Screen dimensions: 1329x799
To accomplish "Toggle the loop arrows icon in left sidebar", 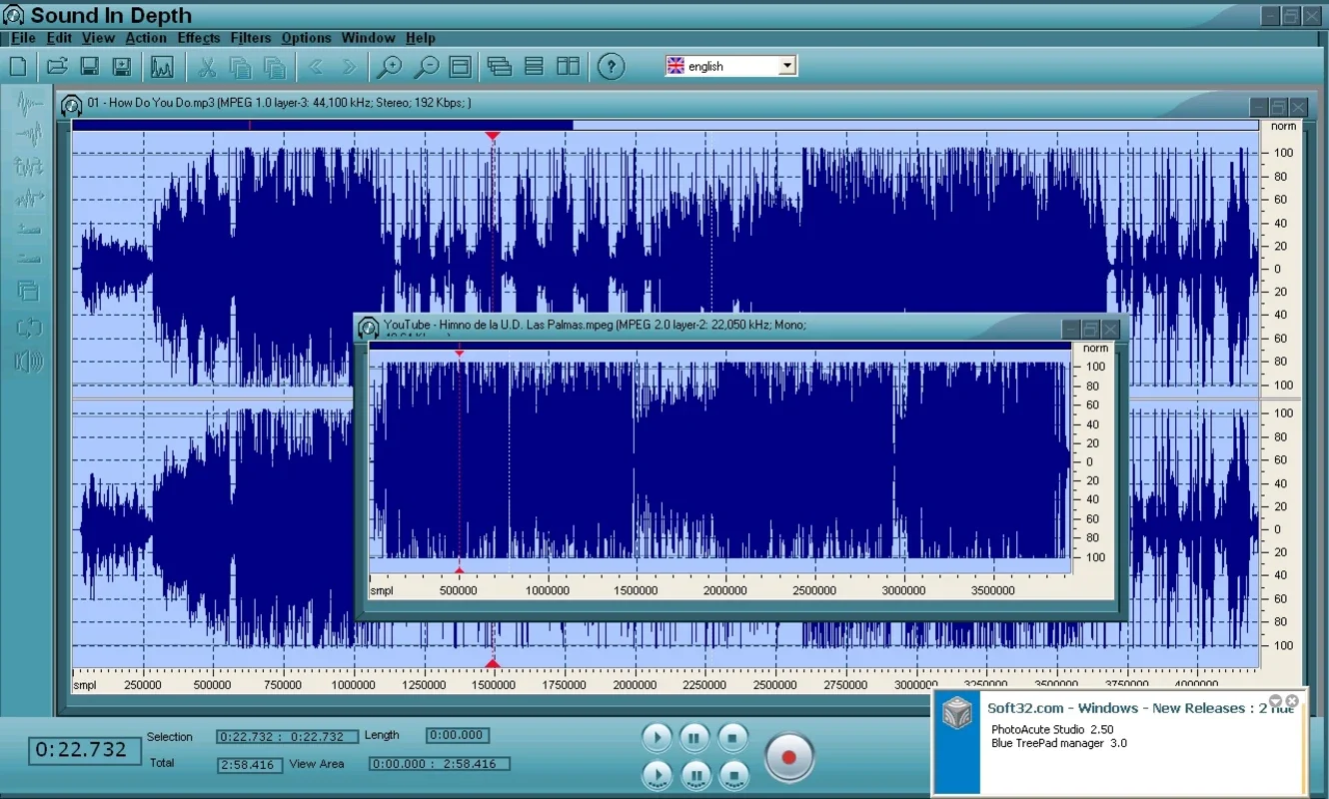I will click(28, 328).
